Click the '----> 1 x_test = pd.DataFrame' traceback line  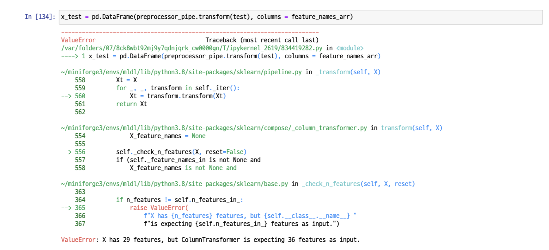point(221,56)
